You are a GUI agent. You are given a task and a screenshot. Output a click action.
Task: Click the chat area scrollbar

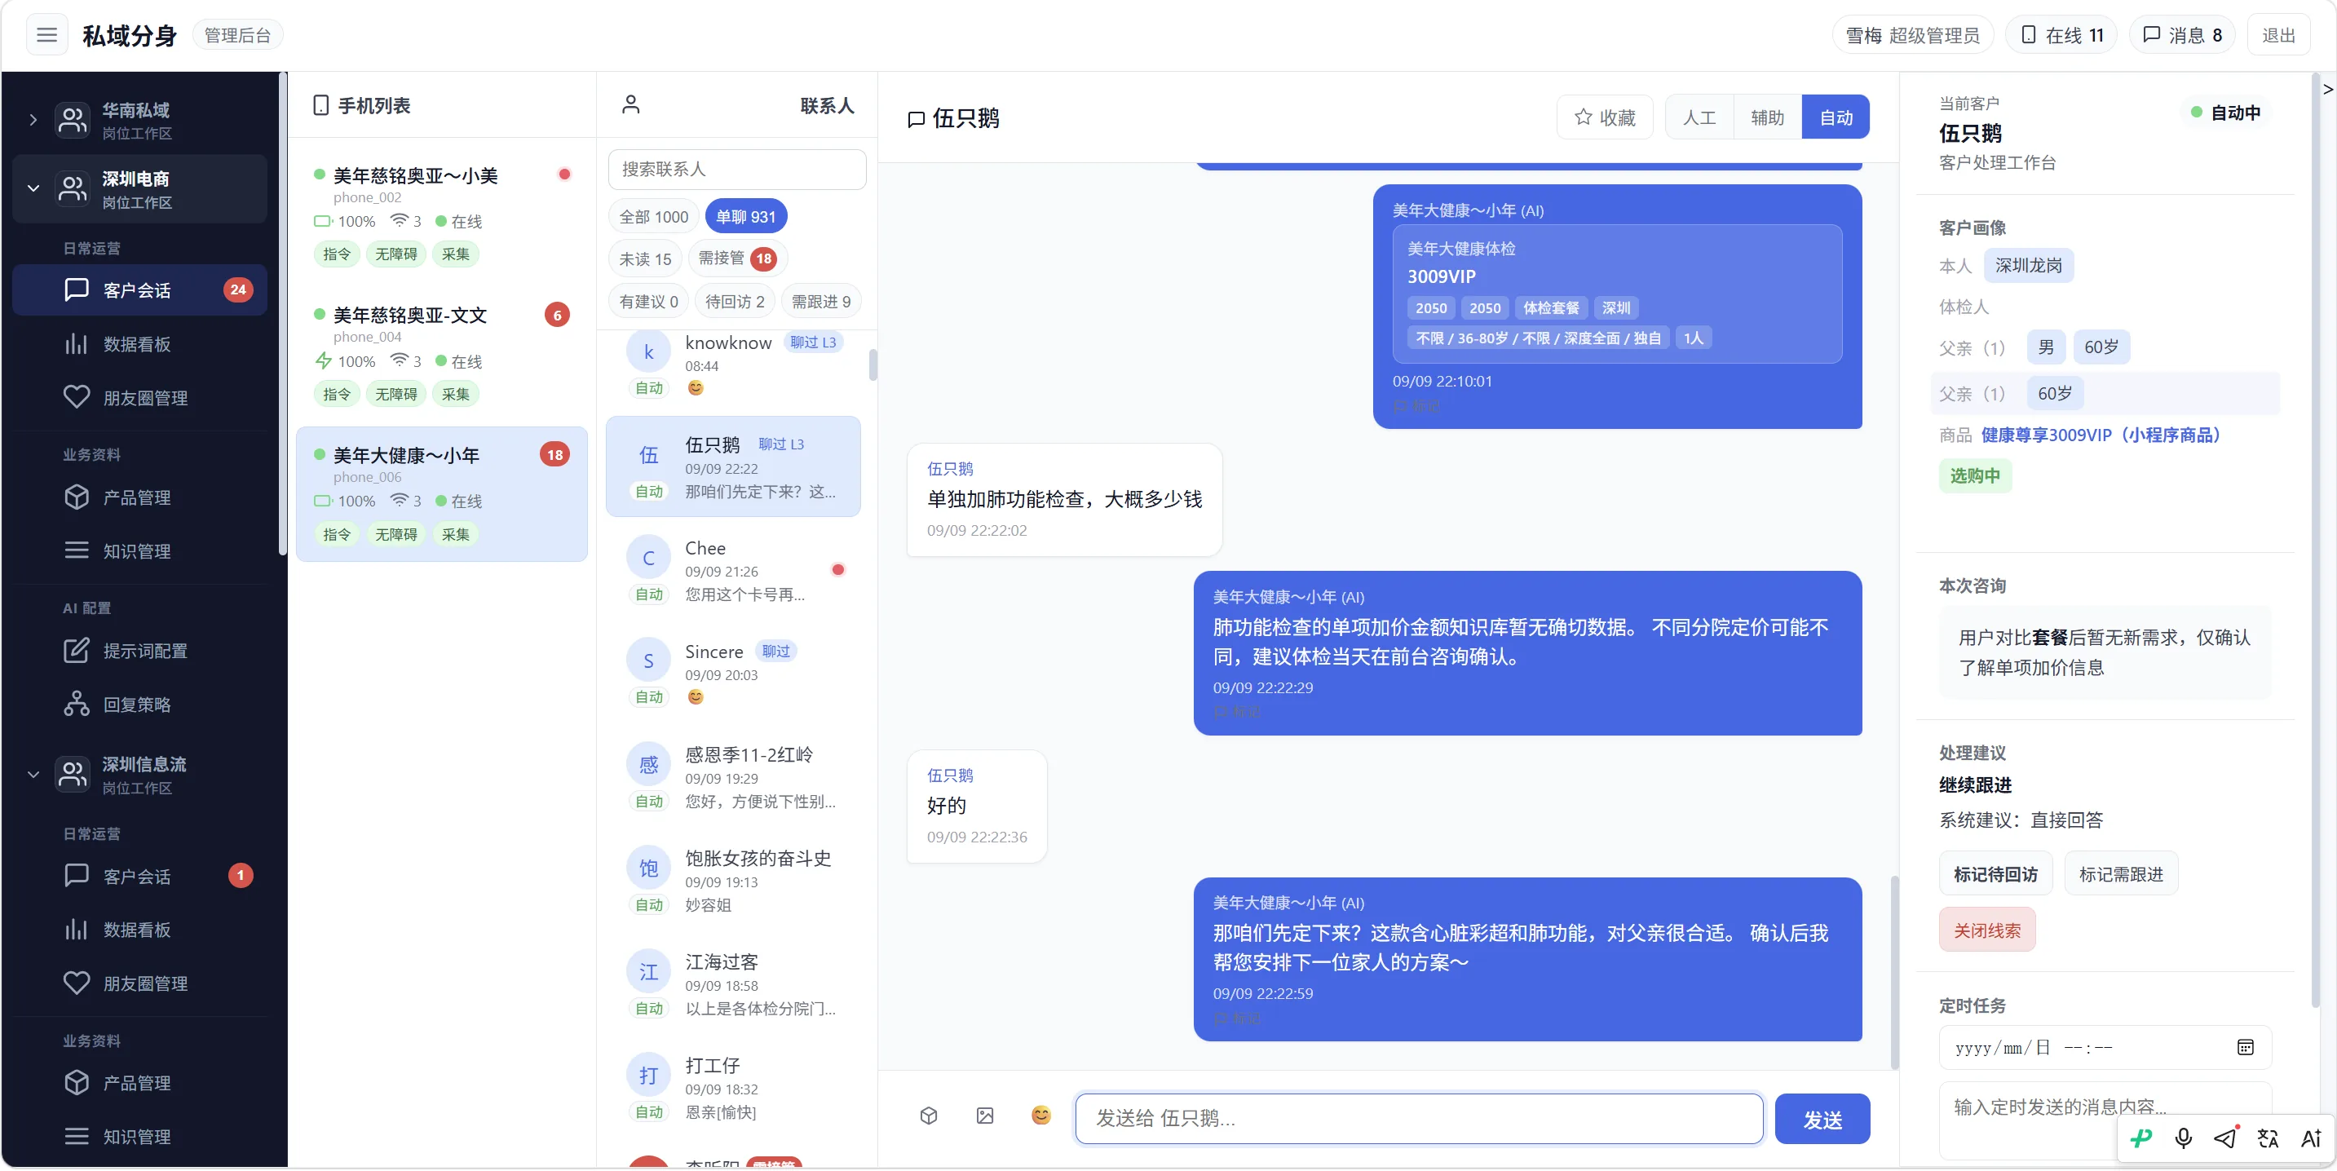point(1893,971)
